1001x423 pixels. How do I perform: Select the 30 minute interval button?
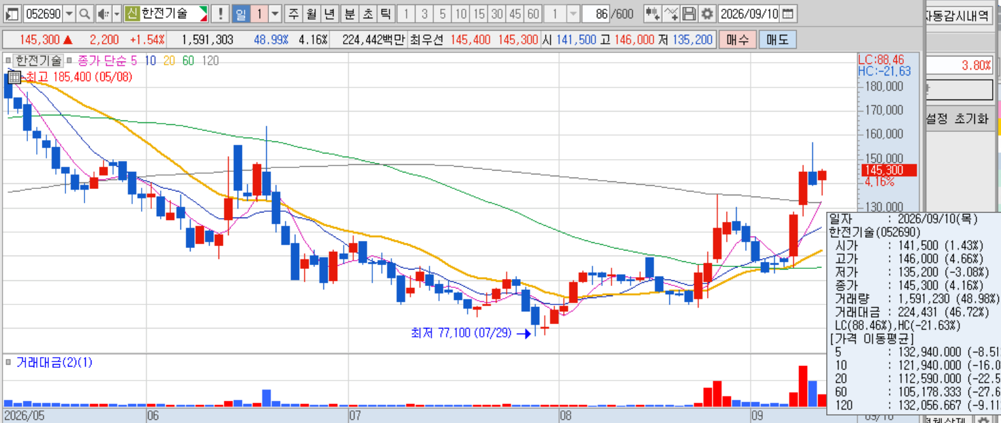pyautogui.click(x=497, y=13)
